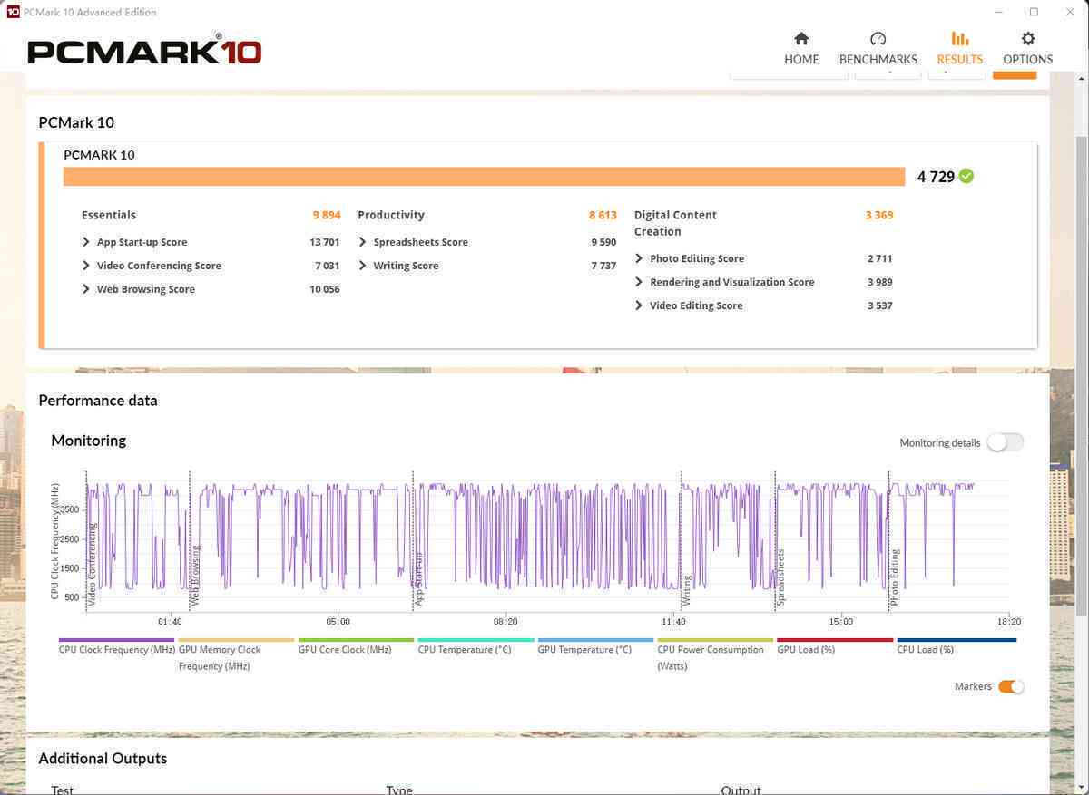Open the BENCHMARKS tab
This screenshot has height=795, width=1089.
click(x=878, y=48)
